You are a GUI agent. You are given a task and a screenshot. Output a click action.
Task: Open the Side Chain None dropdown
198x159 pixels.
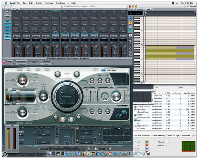point(46,64)
